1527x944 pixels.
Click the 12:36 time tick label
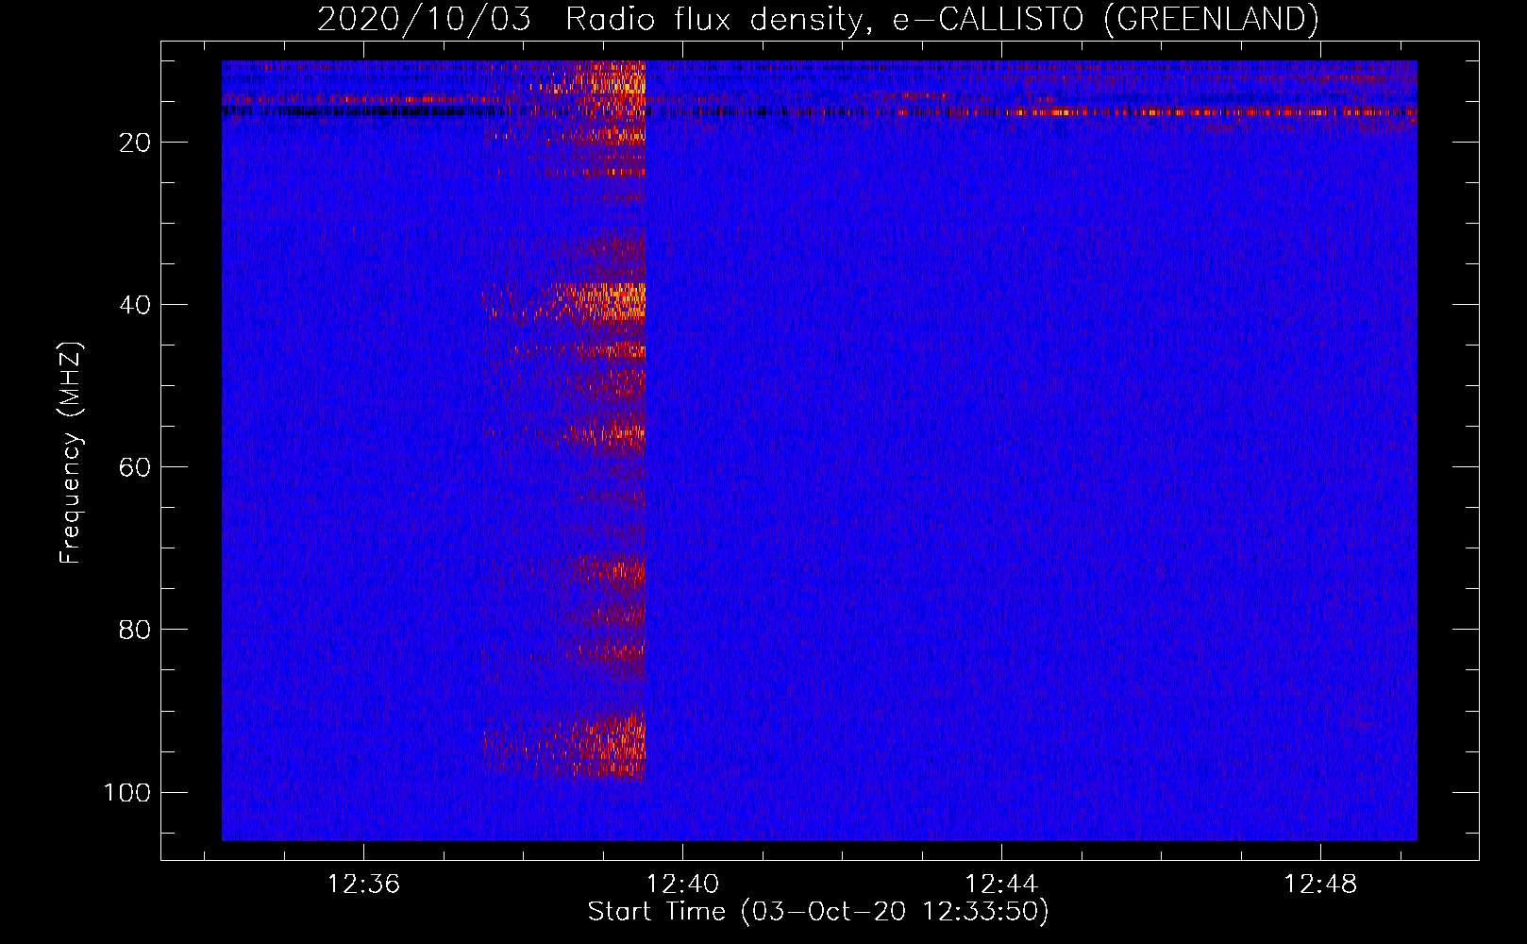(x=363, y=885)
